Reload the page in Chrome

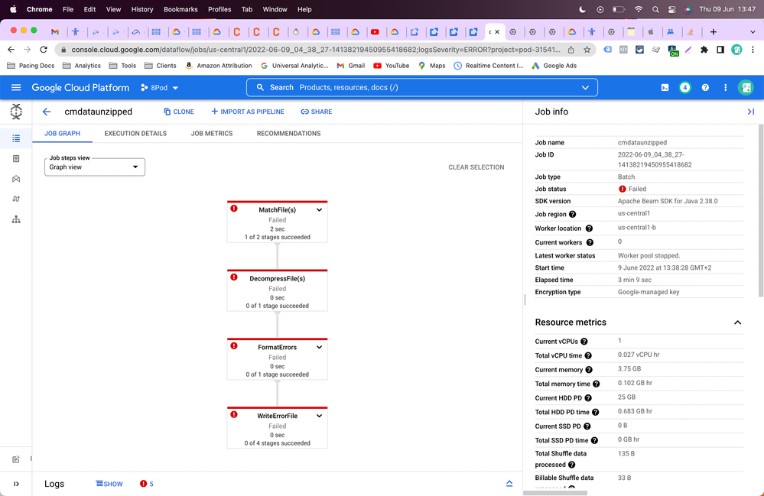pyautogui.click(x=44, y=50)
